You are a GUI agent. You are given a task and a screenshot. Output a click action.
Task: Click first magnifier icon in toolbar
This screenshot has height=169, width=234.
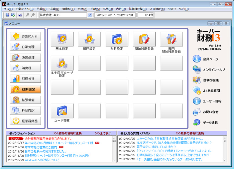pyautogui.click(x=27, y=15)
